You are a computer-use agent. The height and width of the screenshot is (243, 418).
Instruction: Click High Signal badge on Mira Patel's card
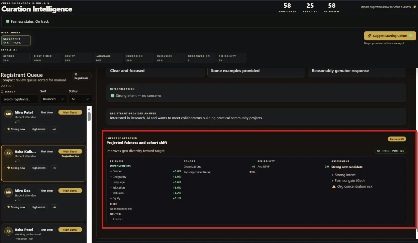[70, 112]
